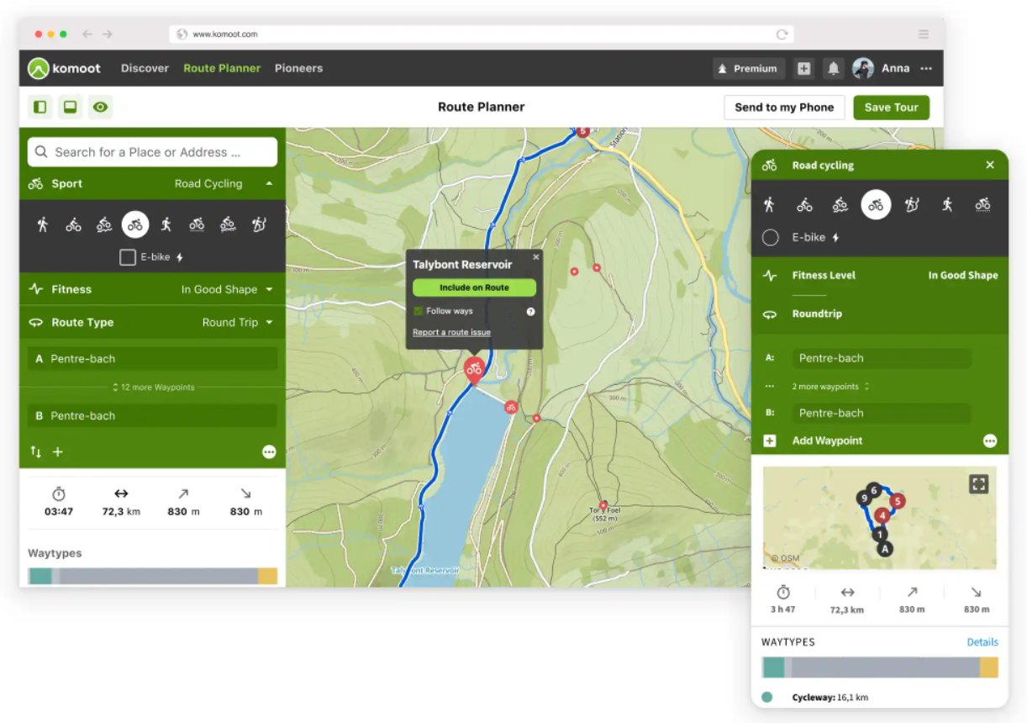This screenshot has width=1027, height=723.
Task: Open fullscreen on the mobile mini map
Action: point(977,483)
